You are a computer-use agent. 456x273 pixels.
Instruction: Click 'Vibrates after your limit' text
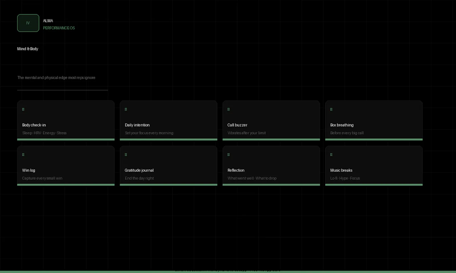[247, 133]
